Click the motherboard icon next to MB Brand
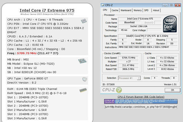The image size is (183, 122). click(82, 61)
